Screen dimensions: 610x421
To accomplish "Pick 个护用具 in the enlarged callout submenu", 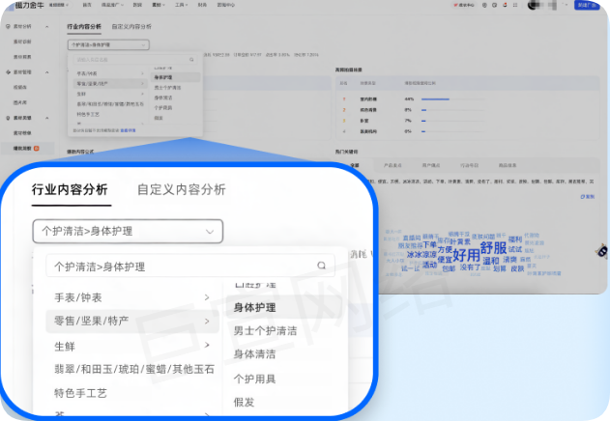I will pyautogui.click(x=254, y=379).
